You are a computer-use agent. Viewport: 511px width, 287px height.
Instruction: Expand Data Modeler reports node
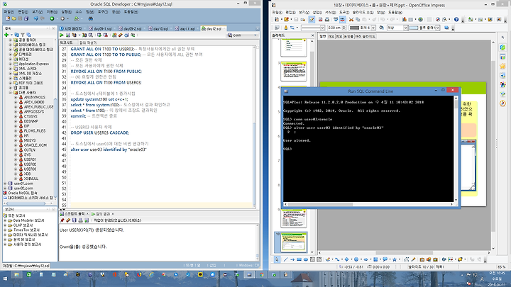(5, 220)
